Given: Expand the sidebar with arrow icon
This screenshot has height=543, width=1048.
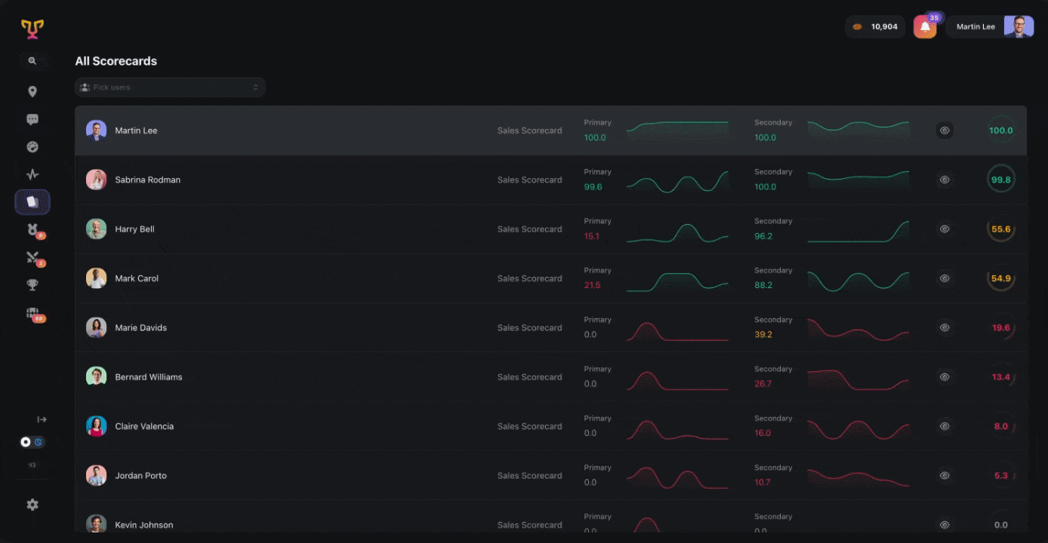Looking at the screenshot, I should [x=42, y=419].
